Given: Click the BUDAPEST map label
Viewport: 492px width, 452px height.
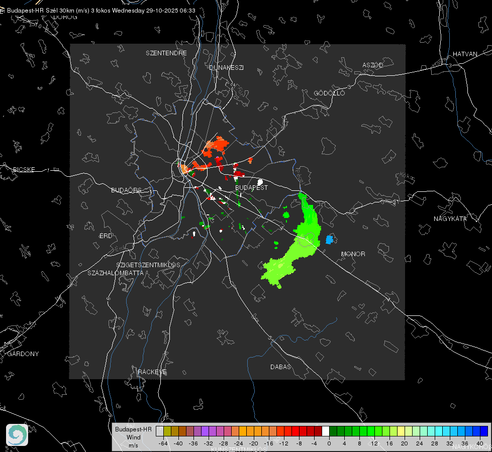Looking at the screenshot, I should click(x=251, y=187).
